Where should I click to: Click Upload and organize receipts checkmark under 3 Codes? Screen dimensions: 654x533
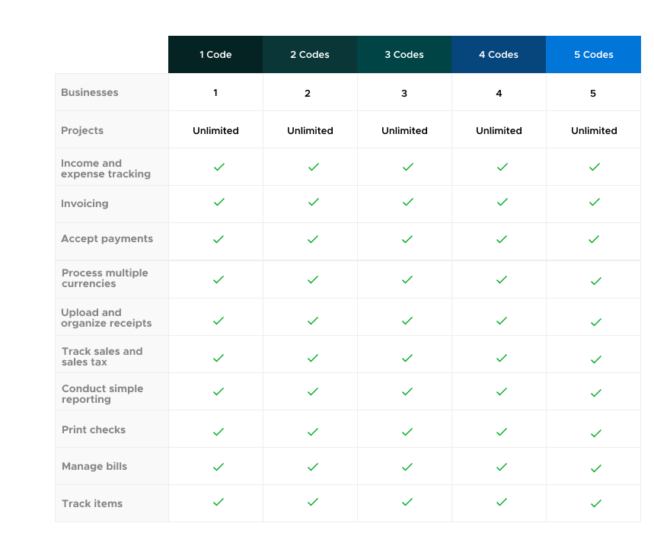tap(407, 321)
